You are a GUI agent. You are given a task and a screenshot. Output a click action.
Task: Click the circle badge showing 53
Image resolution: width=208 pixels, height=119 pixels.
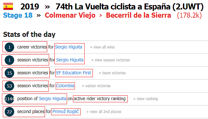coord(9,86)
